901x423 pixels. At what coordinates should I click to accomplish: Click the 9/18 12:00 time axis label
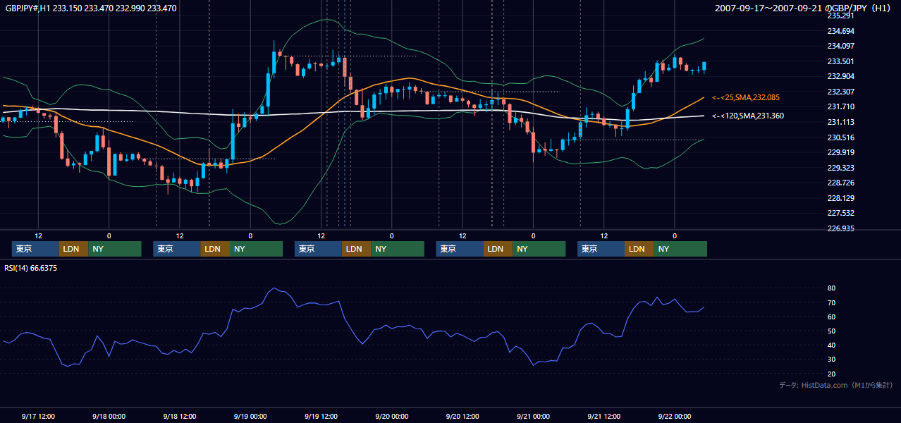(179, 416)
